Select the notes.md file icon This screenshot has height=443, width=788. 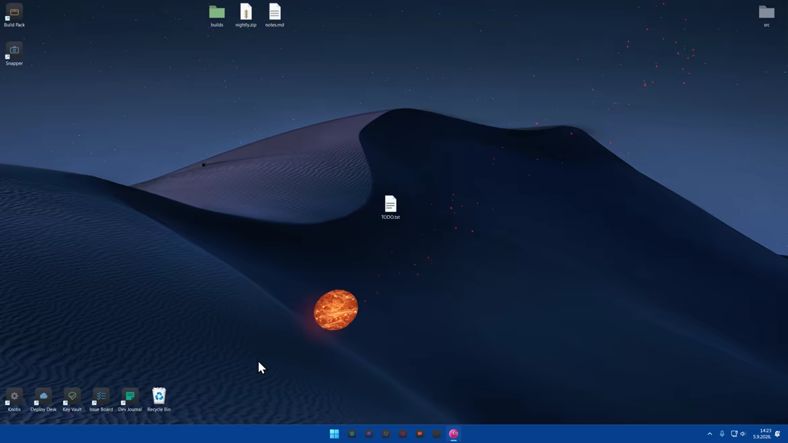tap(274, 15)
